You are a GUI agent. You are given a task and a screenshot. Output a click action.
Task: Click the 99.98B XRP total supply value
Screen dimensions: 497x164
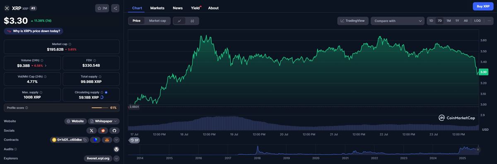[x=91, y=82]
